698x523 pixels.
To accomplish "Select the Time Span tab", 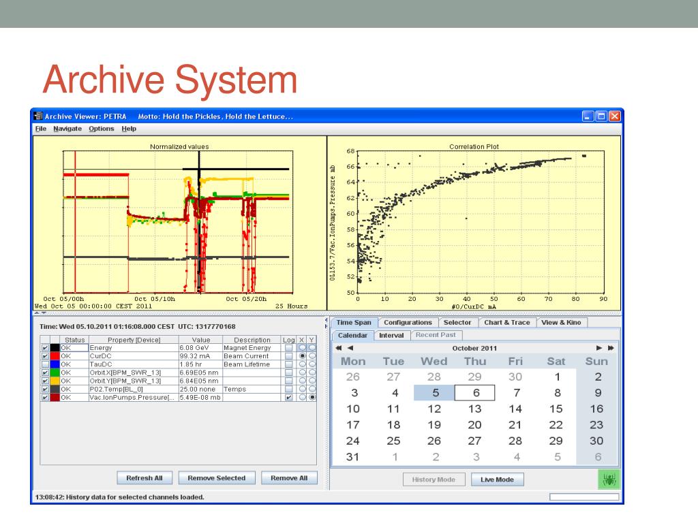I will point(354,322).
